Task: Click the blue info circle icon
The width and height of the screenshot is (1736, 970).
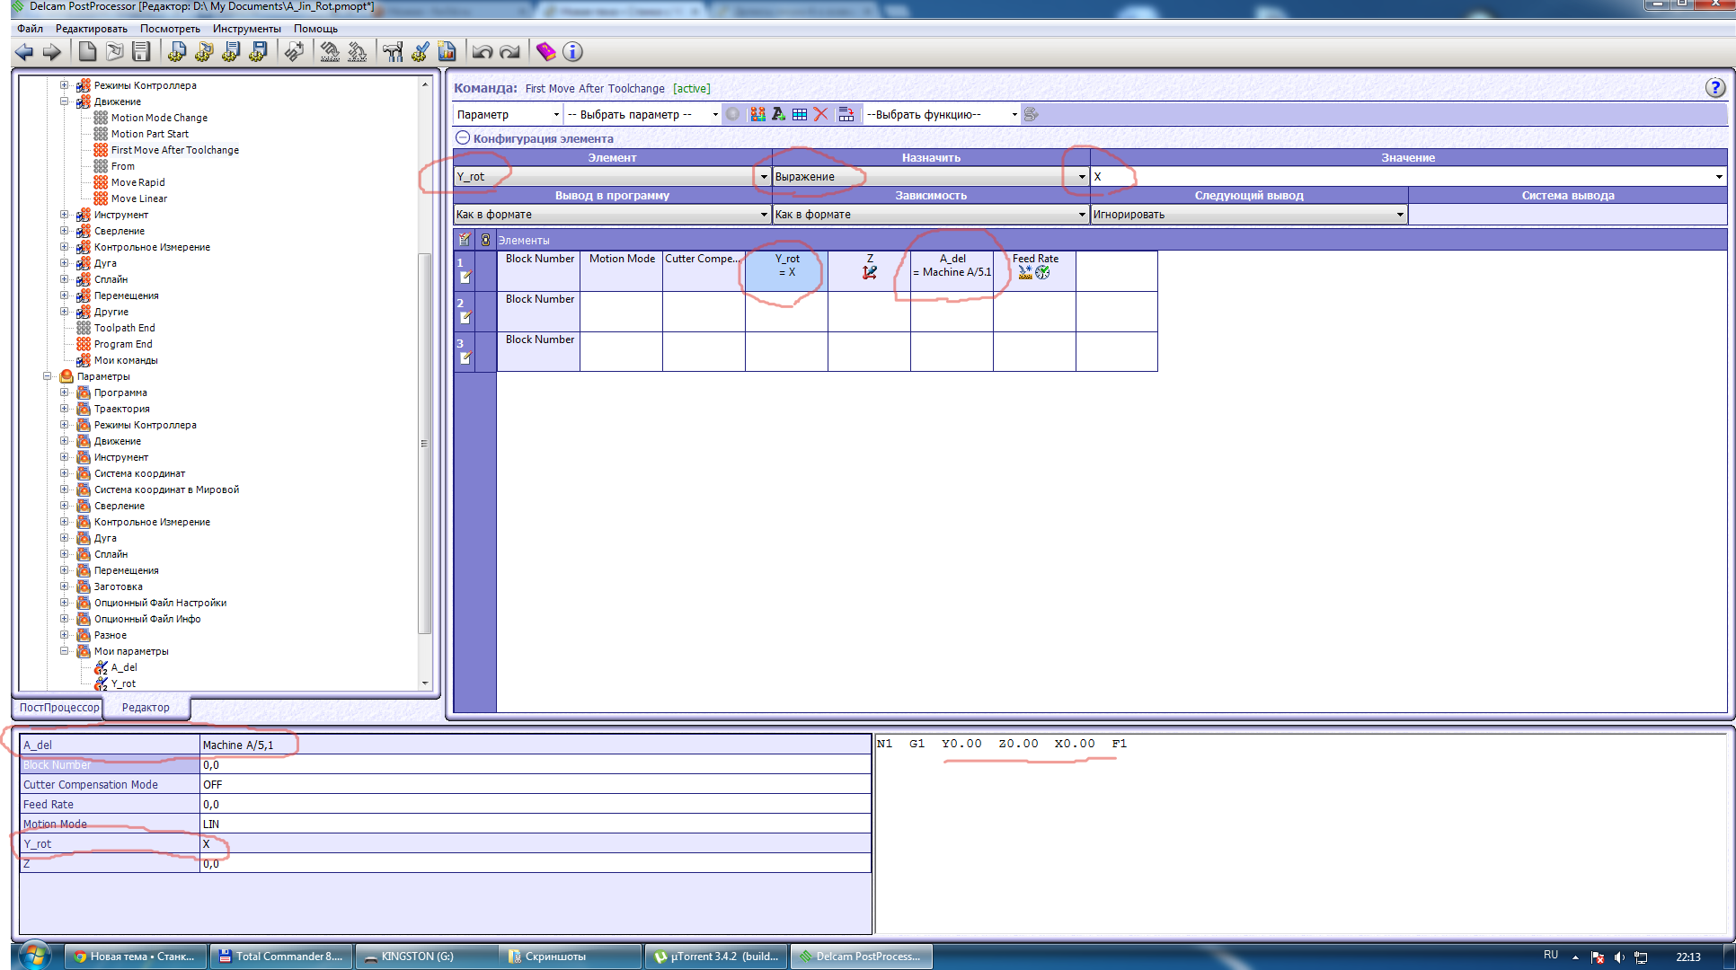Action: 572,52
